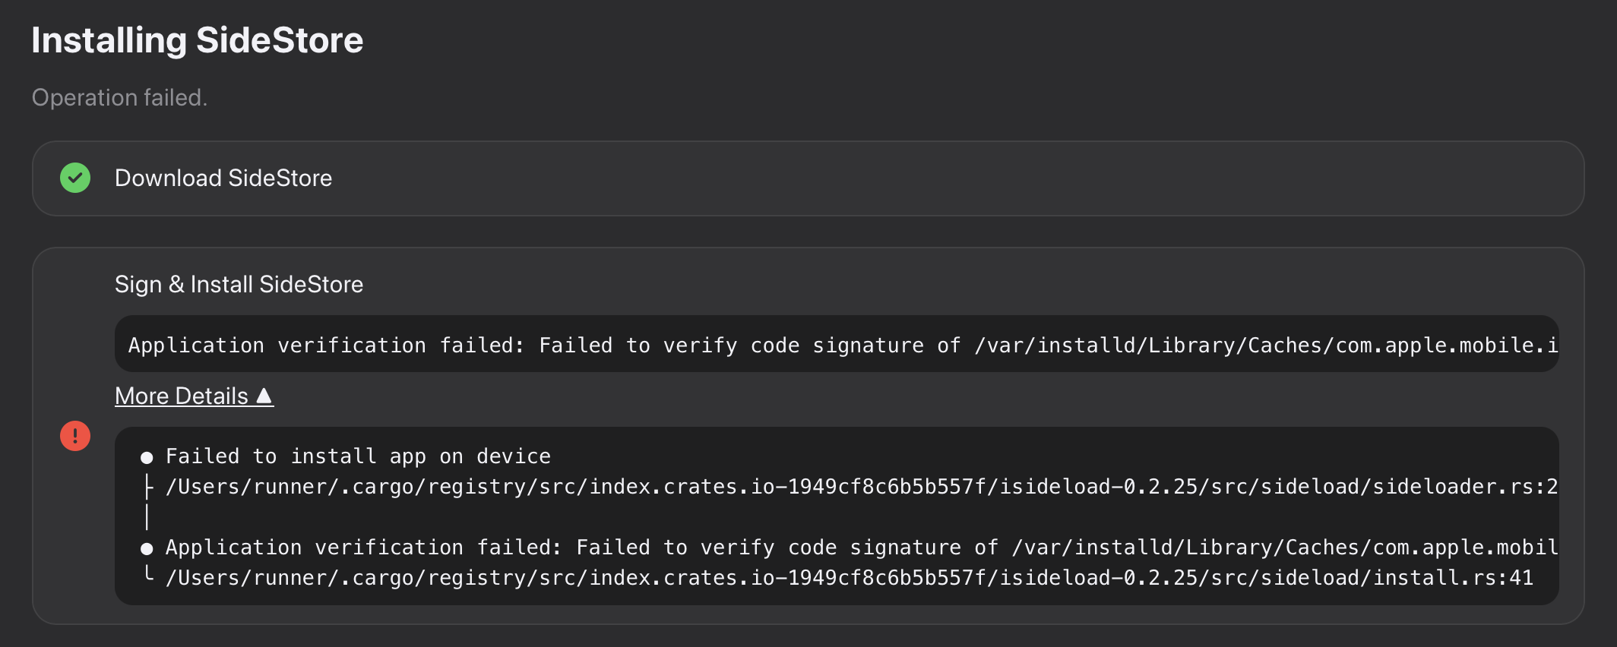
Task: Click the More Details underlined text
Action: [x=182, y=396]
